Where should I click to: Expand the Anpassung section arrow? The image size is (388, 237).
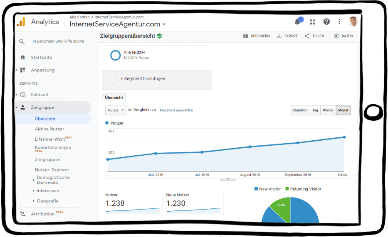[x=16, y=70]
